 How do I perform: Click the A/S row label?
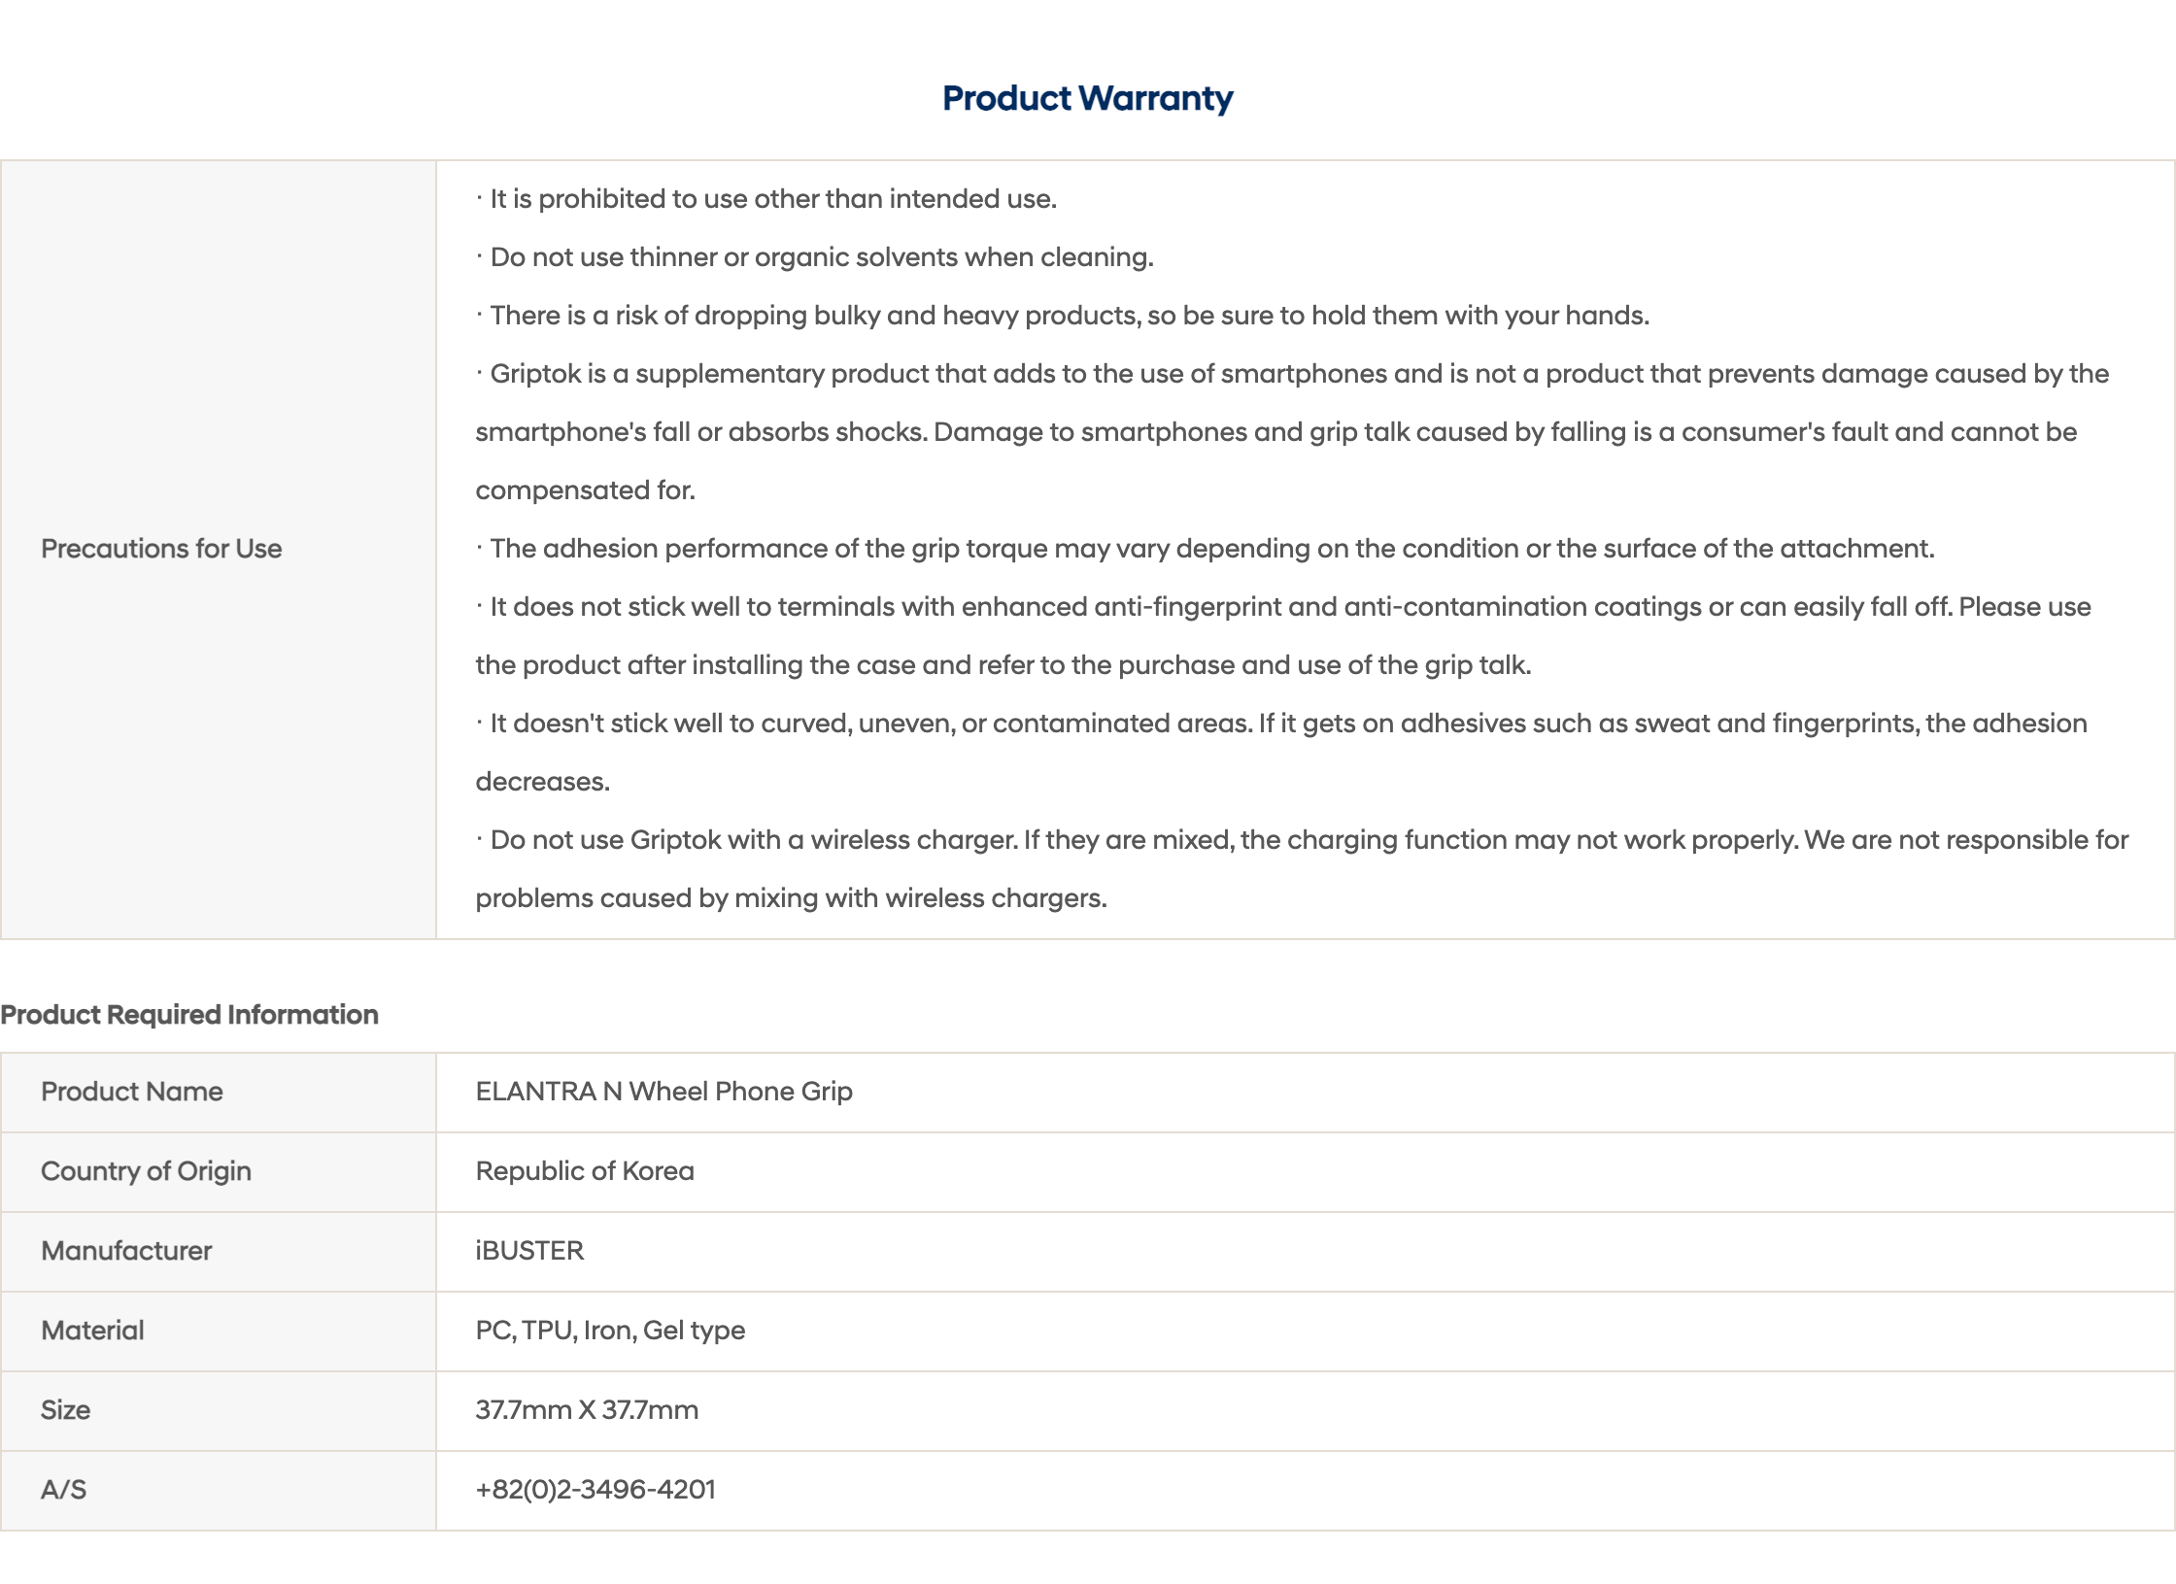coord(63,1490)
